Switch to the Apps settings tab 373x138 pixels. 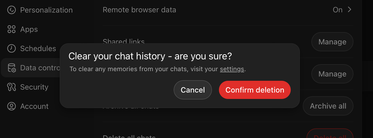29,29
